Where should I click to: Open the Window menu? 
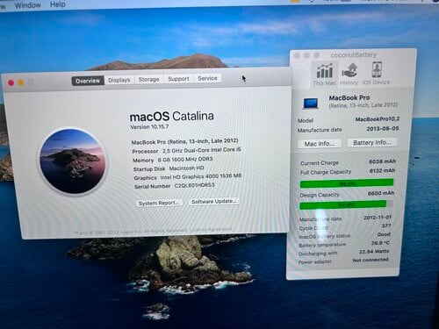pos(28,5)
